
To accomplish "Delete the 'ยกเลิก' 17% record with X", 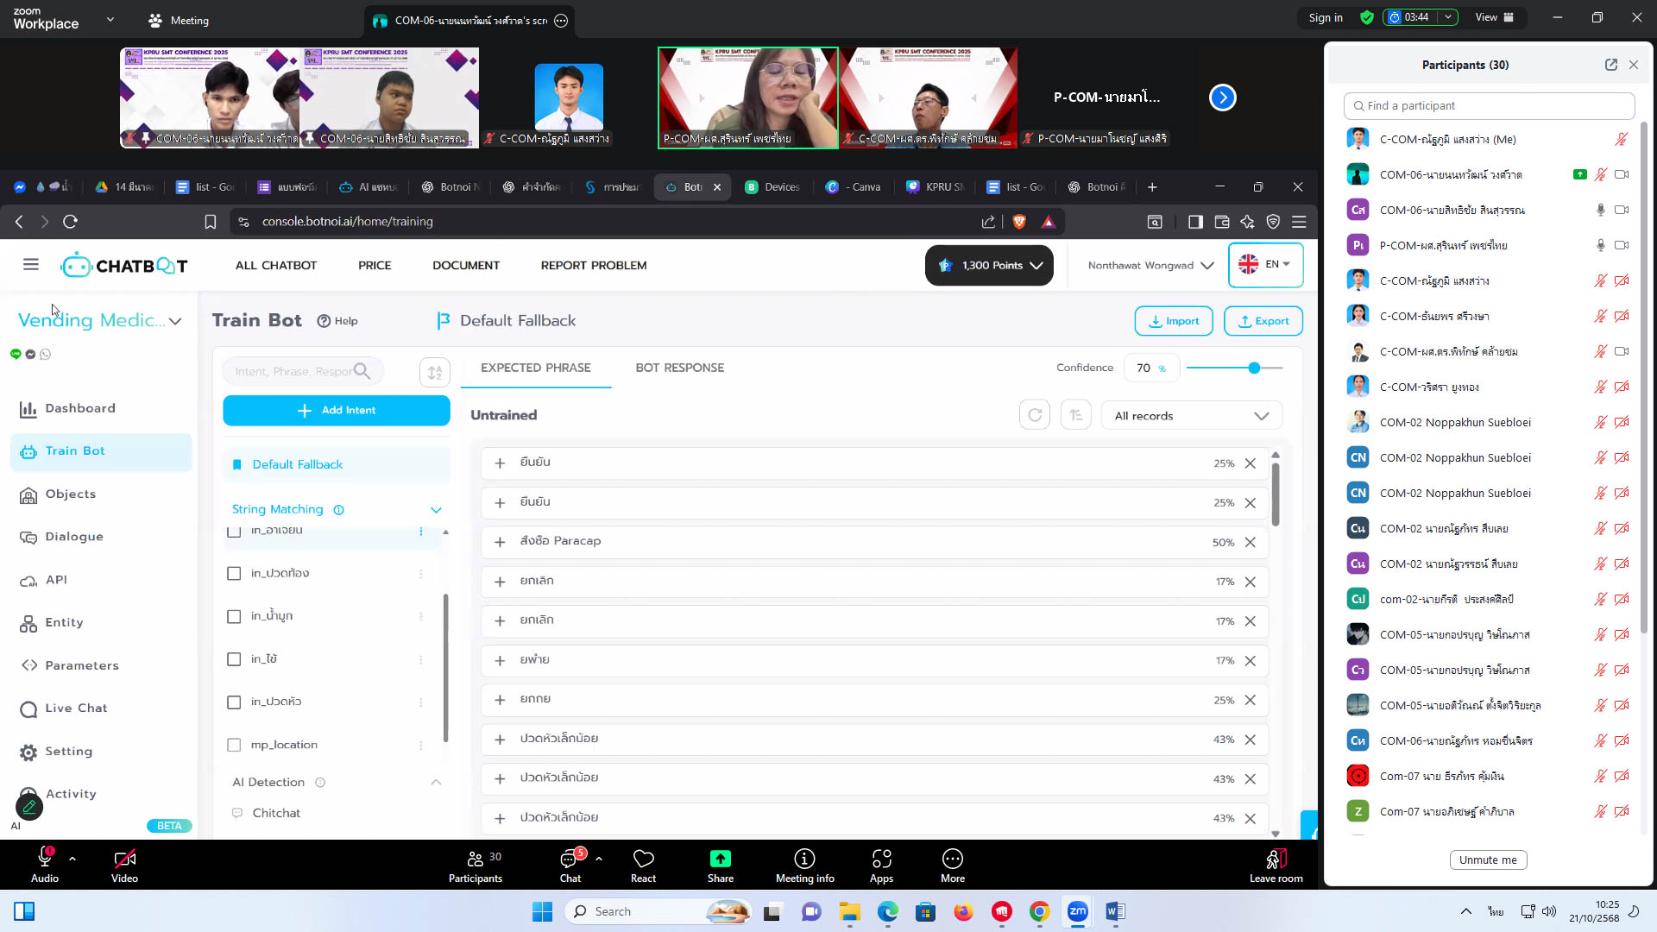I will pyautogui.click(x=1250, y=582).
